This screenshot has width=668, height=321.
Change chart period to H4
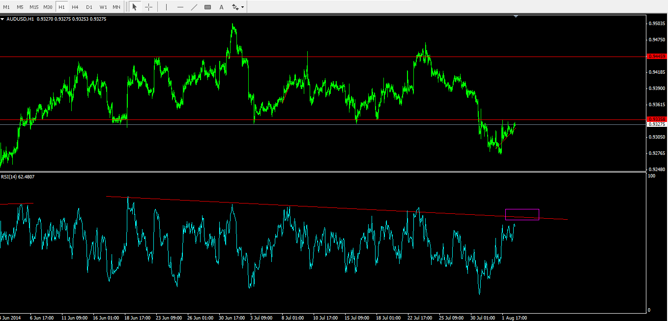coord(75,7)
